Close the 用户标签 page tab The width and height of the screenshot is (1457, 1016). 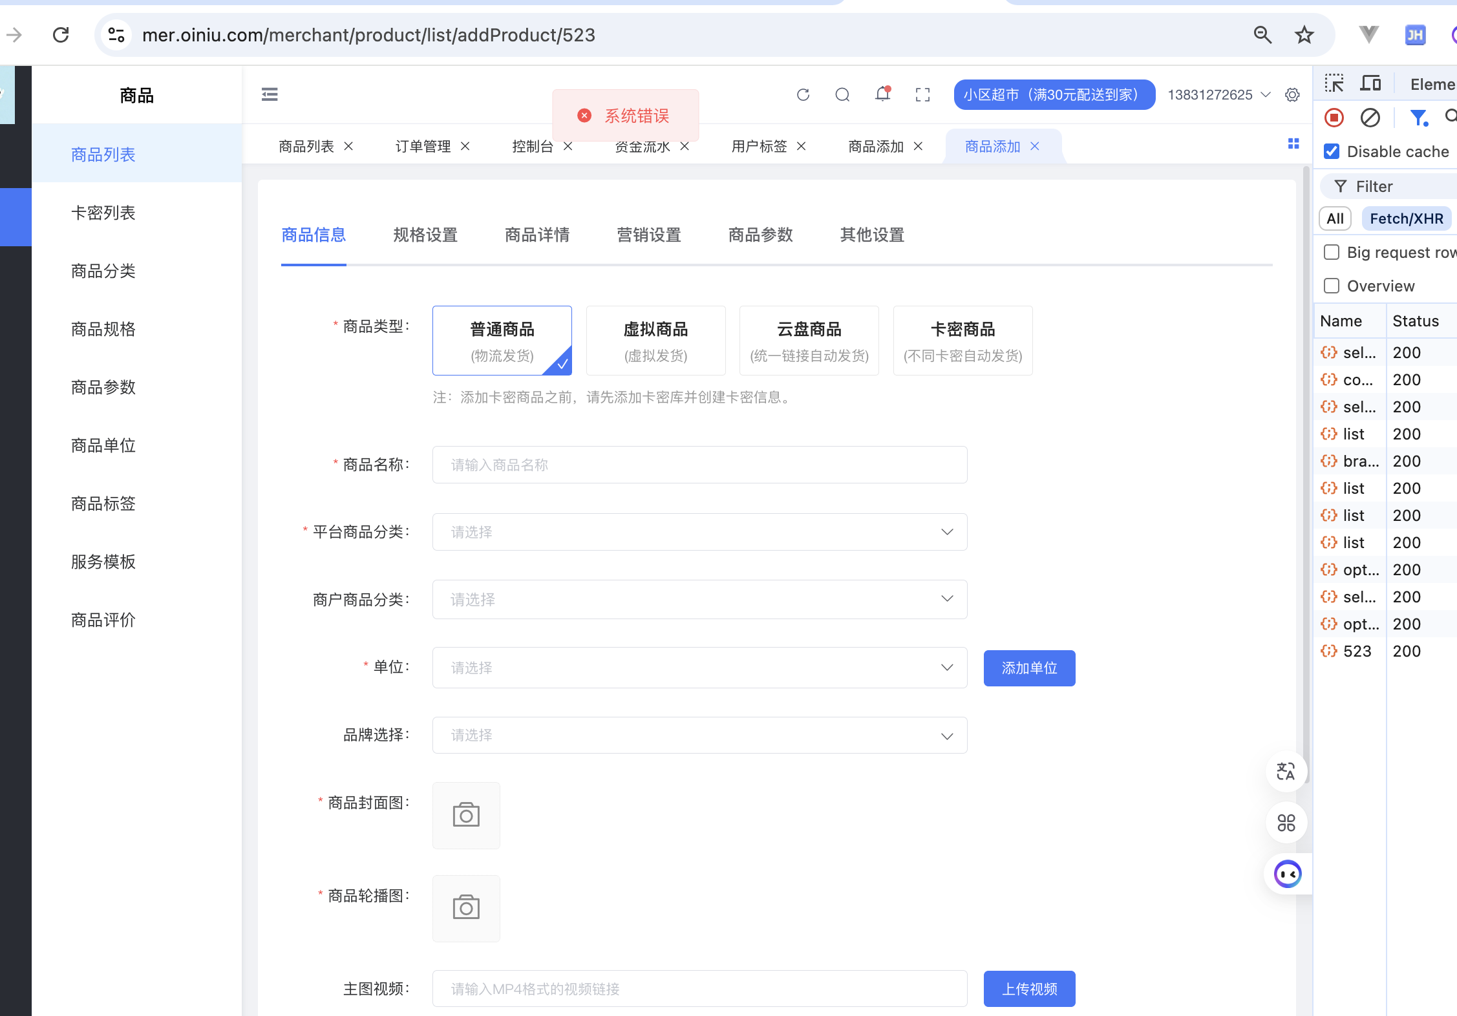[801, 146]
